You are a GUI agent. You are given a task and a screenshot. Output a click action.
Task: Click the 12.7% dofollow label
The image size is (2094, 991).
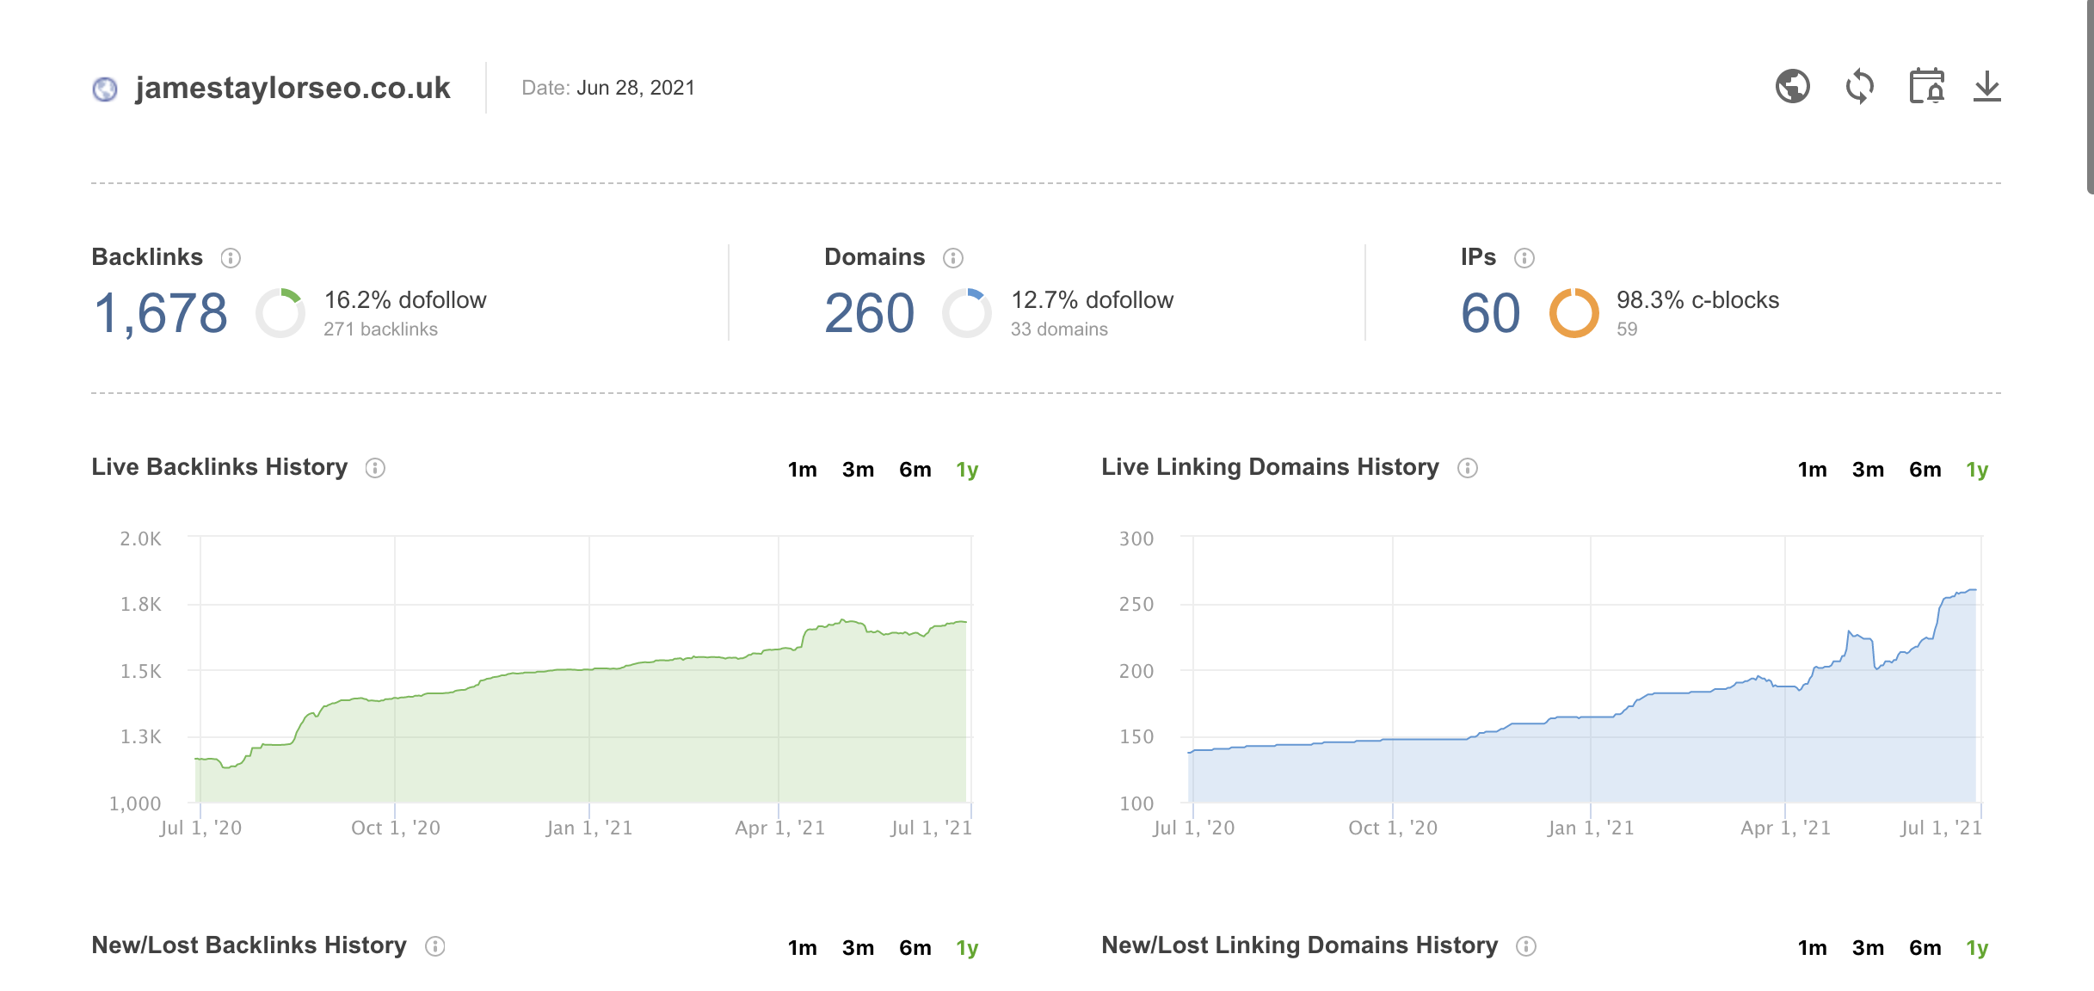tap(1092, 299)
